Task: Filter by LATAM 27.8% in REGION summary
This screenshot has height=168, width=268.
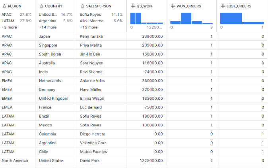Action: tap(16, 21)
